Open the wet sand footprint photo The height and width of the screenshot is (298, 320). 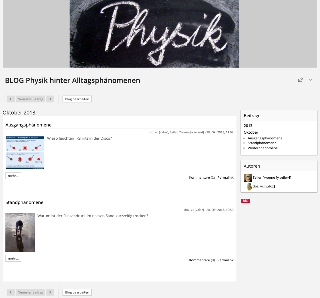(x=20, y=233)
